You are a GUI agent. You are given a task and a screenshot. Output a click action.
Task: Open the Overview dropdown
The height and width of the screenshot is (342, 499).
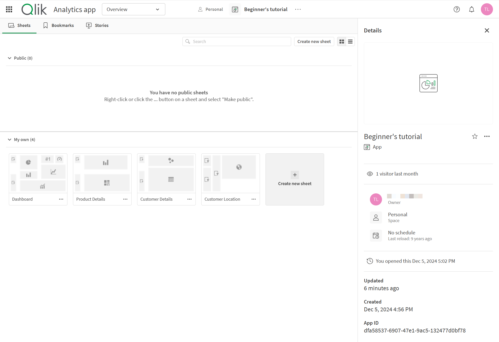tap(133, 9)
